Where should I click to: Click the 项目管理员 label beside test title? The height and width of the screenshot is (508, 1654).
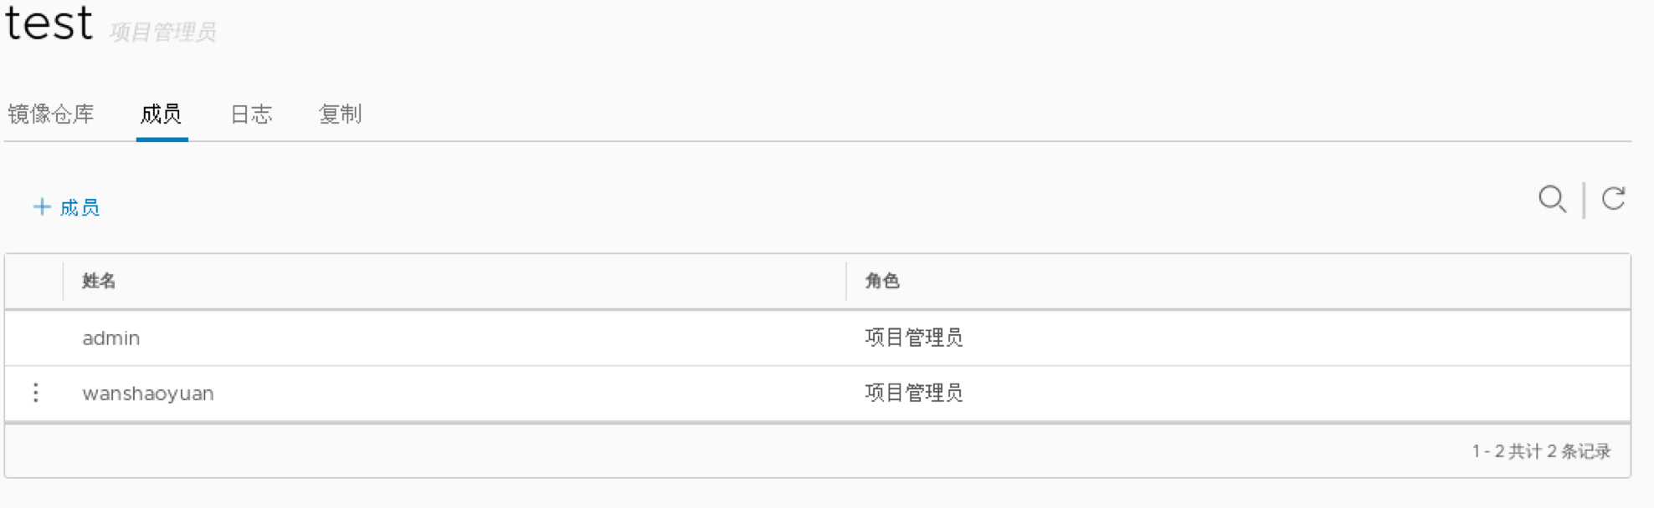163,33
